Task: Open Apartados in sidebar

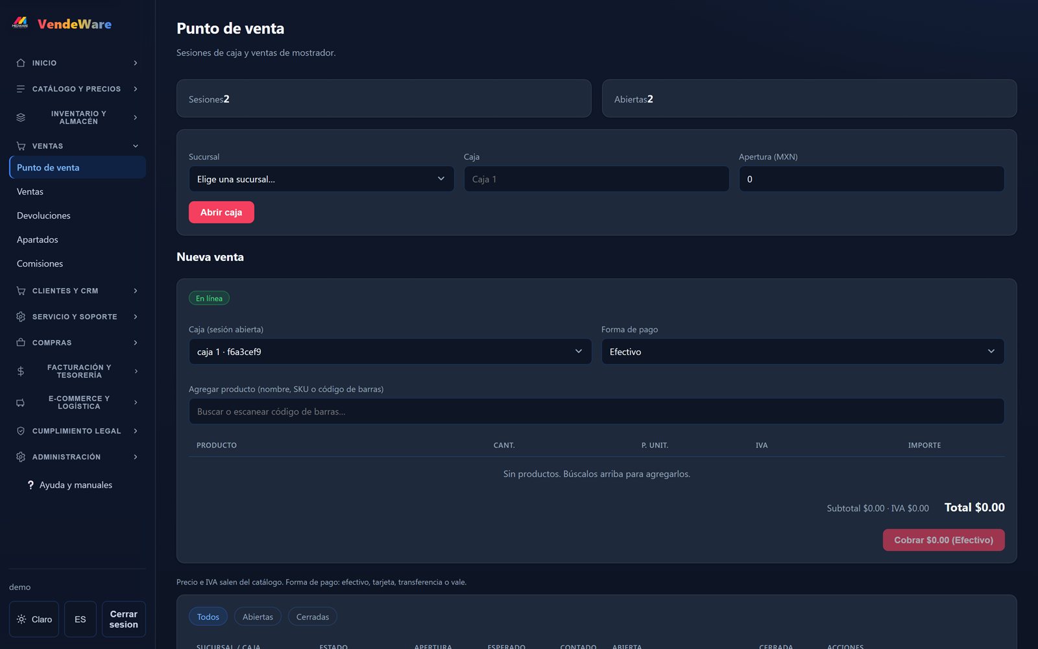Action: 77,239
